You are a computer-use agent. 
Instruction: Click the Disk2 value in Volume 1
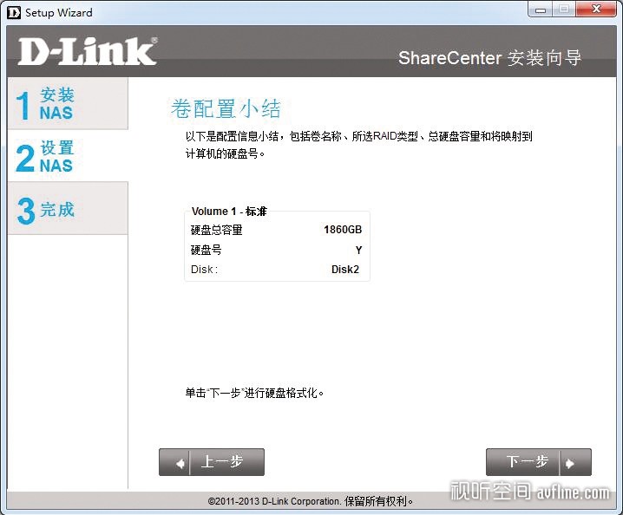pos(345,270)
